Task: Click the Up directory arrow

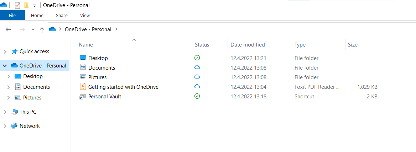Action: pos(42,29)
